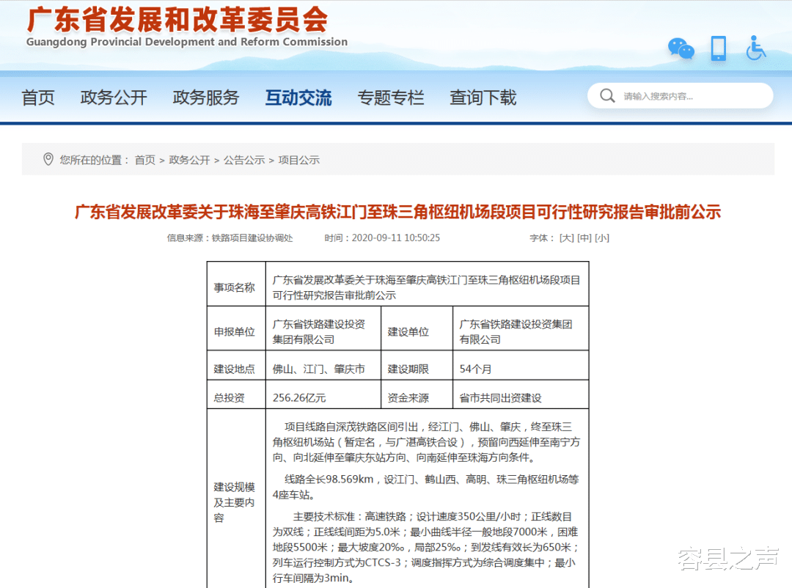Open the WeChat sharing icon

coord(681,48)
